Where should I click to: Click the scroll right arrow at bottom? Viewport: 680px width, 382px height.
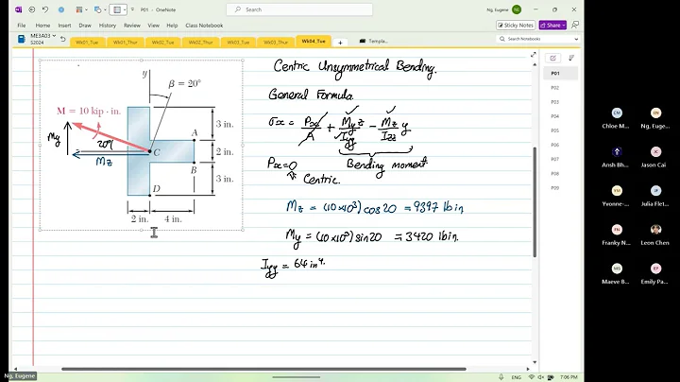528,369
